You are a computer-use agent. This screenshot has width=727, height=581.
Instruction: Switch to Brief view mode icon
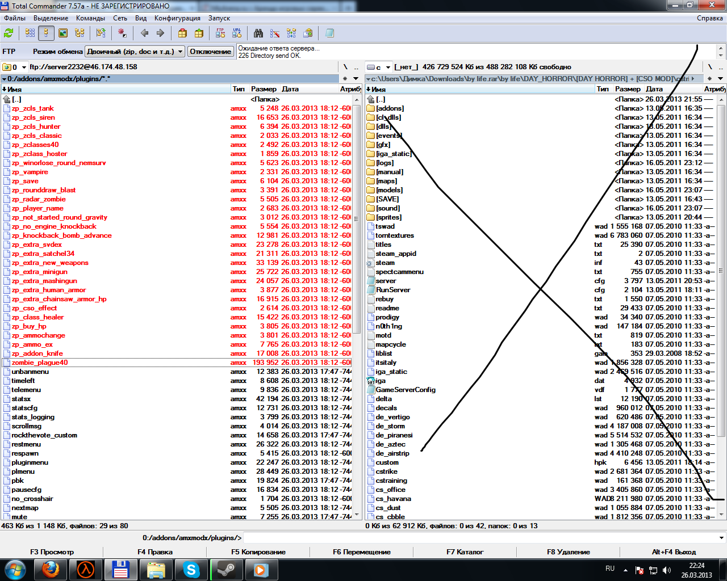(30, 33)
